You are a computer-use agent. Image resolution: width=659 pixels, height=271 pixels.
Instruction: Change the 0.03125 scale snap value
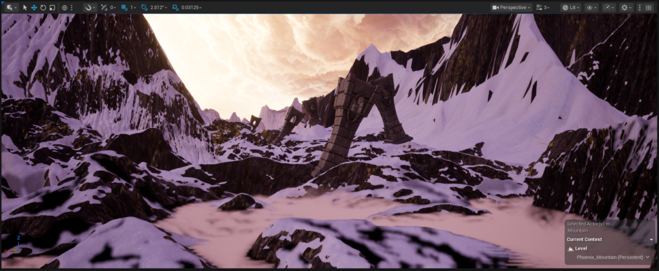pyautogui.click(x=191, y=7)
